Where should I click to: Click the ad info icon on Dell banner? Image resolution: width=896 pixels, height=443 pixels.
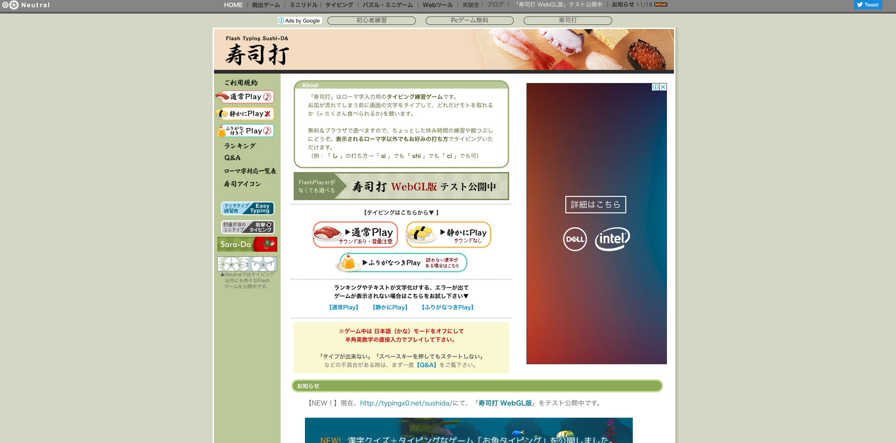656,87
